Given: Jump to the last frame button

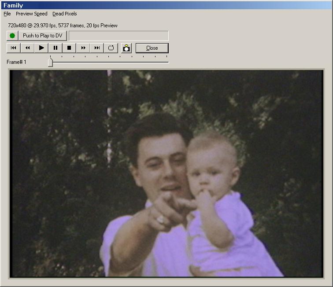Looking at the screenshot, I should pos(97,48).
